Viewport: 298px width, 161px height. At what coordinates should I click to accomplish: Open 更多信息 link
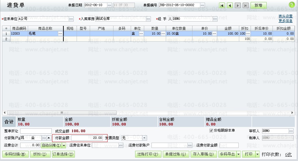pyautogui.click(x=285, y=21)
